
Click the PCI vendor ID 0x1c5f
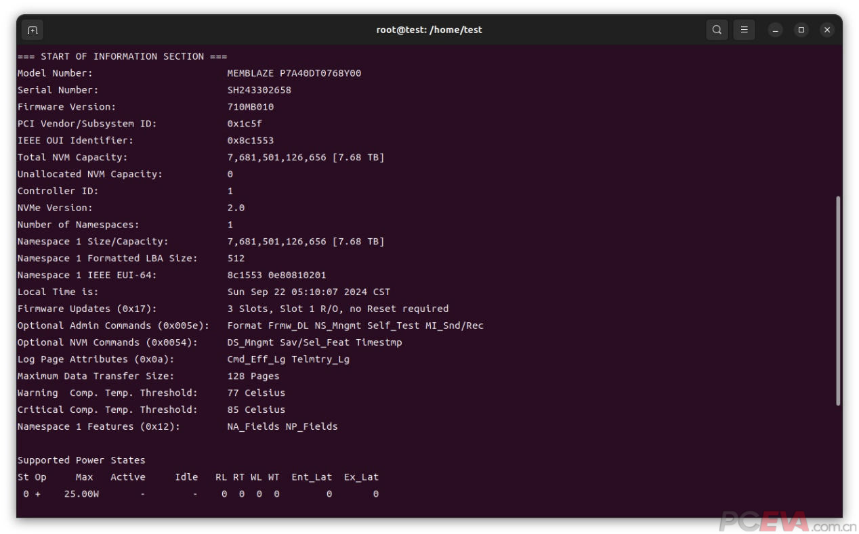(x=245, y=124)
